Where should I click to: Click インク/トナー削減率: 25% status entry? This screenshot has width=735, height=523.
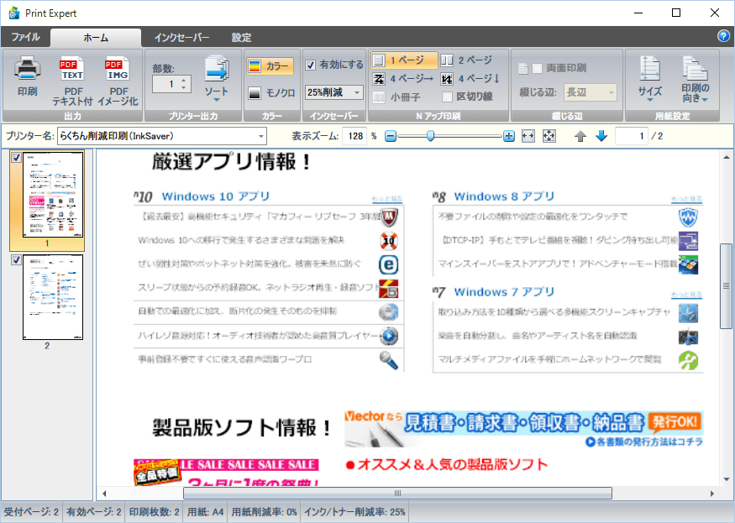pyautogui.click(x=354, y=512)
